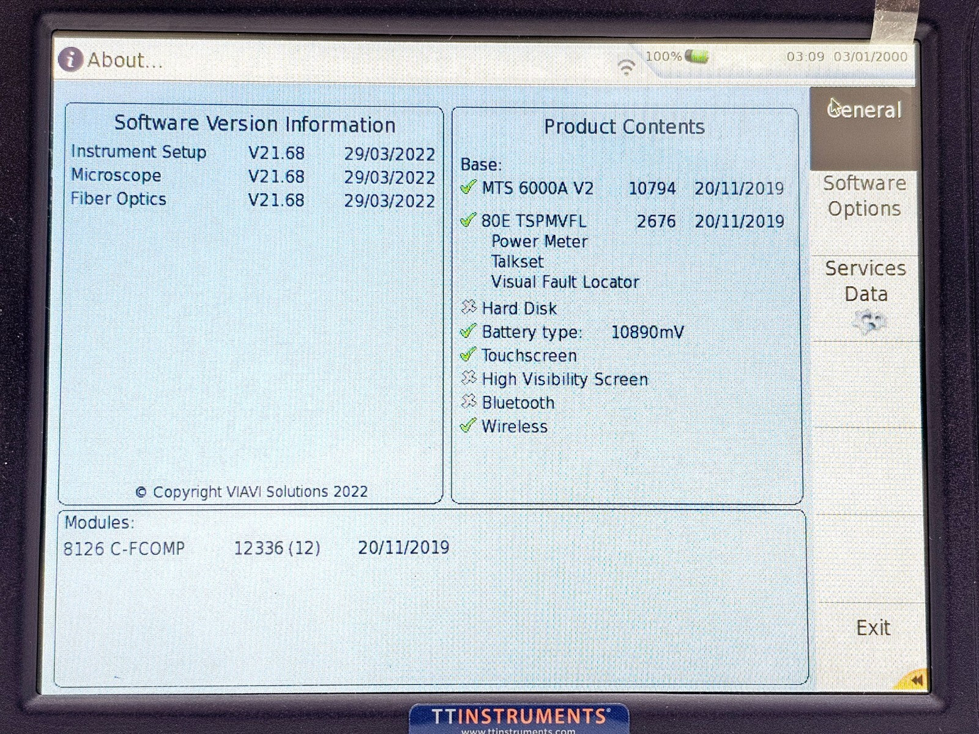Click the High Visibility Screen status icon
Viewport: 979px width, 734px height.
tap(469, 378)
